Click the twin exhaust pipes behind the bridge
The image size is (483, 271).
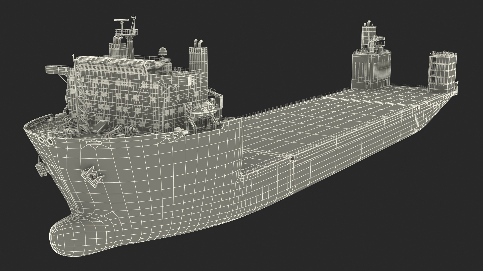[x=198, y=43]
